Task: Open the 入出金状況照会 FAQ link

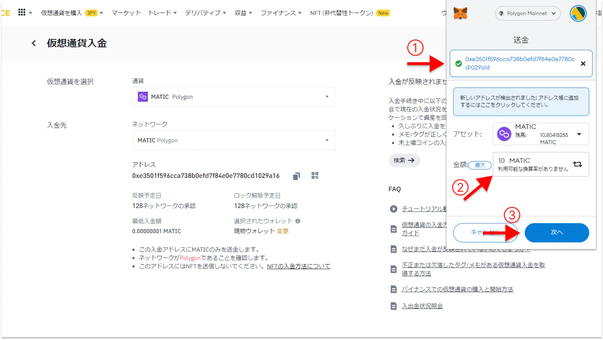Action: coord(422,306)
